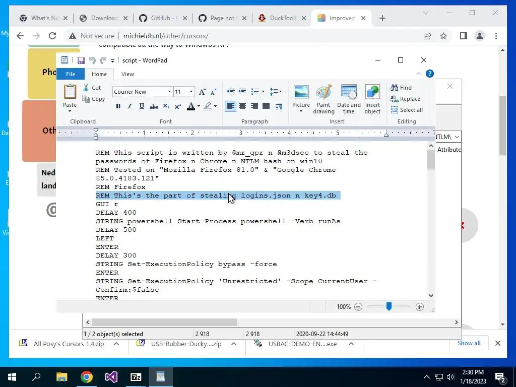Switch to the Download browser tab
516x387 pixels.
[x=104, y=18]
